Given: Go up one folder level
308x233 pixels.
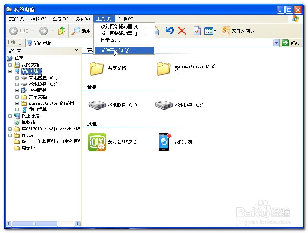Looking at the screenshot, I should [x=62, y=31].
